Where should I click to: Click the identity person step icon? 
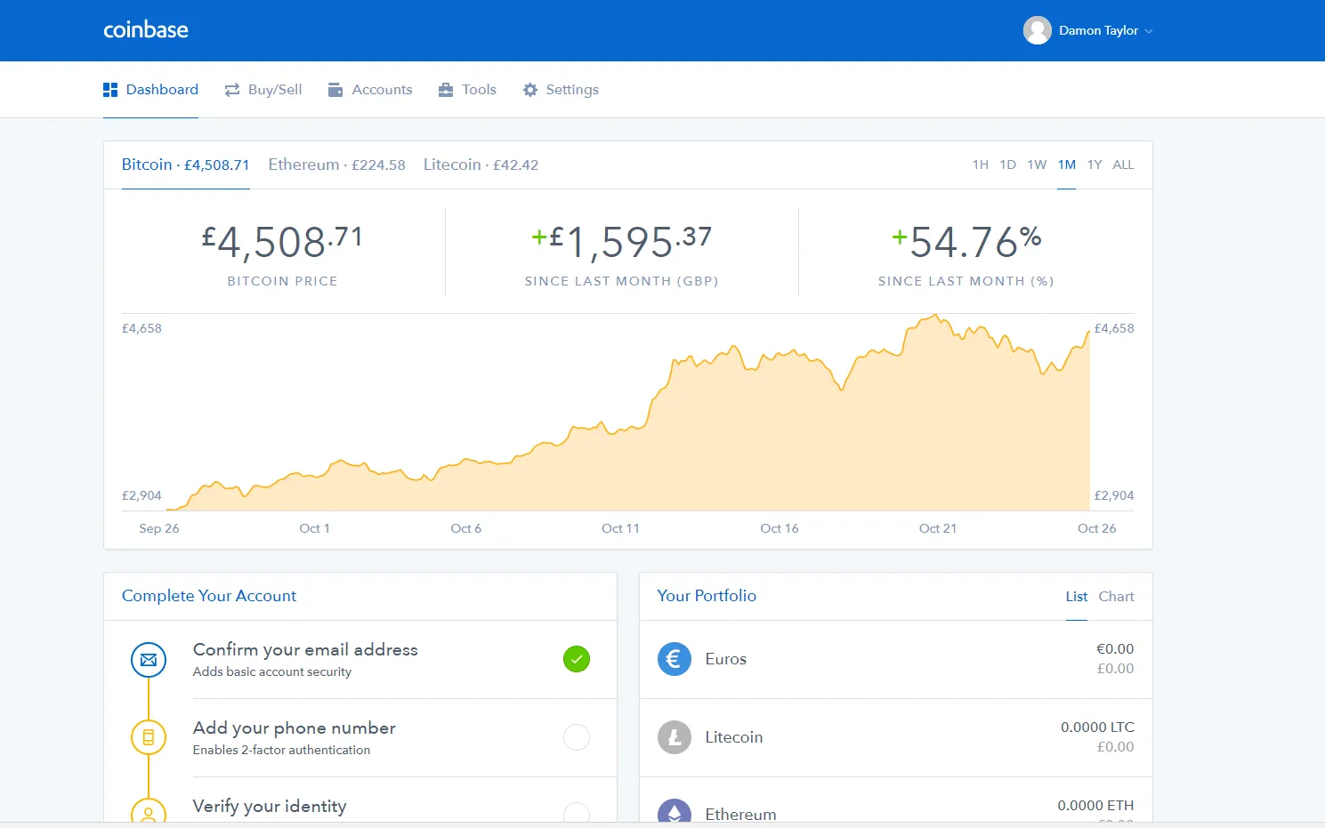(149, 811)
